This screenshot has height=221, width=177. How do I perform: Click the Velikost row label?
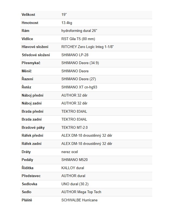click(x=28, y=15)
